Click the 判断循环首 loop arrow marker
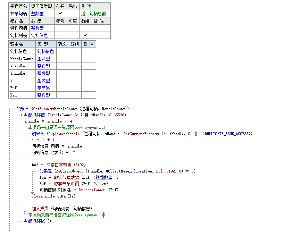Screen dimensions: 292x236 22,115
